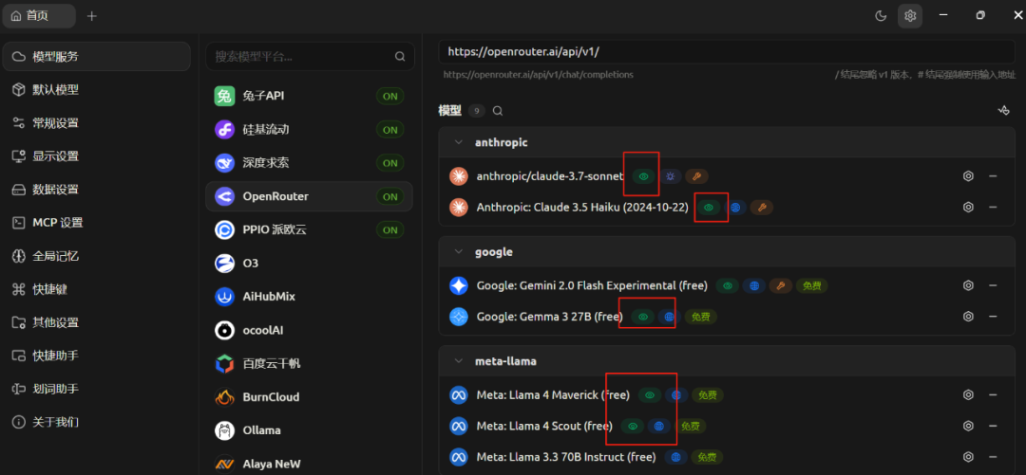Toggle the ON switch for OpenRouter

390,196
